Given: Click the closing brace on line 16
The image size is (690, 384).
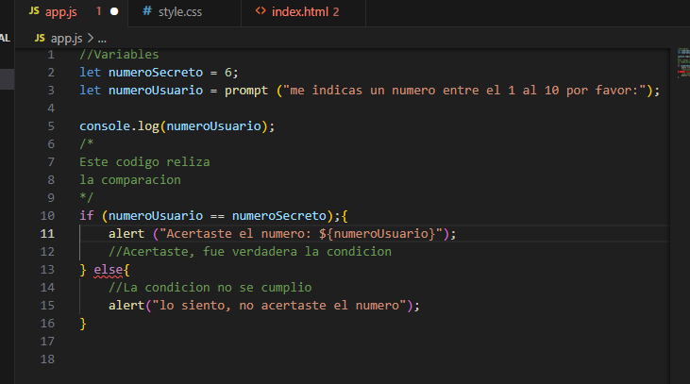Looking at the screenshot, I should (x=83, y=324).
